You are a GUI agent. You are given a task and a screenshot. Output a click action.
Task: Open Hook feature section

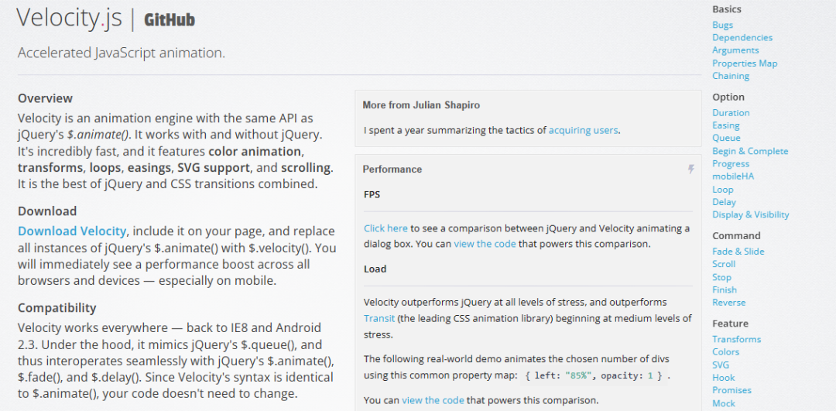(x=722, y=378)
